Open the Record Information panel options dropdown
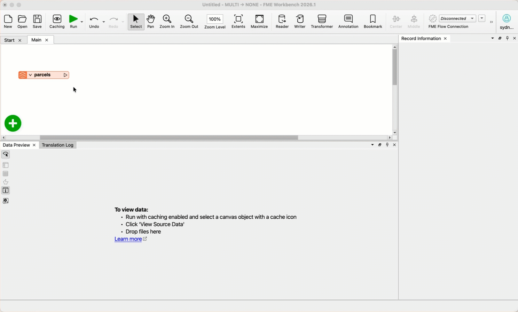 point(493,38)
